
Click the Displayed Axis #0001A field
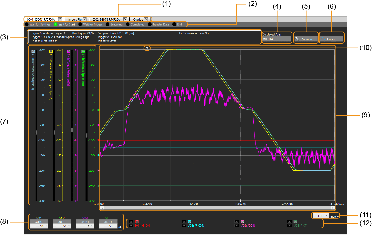tap(276, 39)
